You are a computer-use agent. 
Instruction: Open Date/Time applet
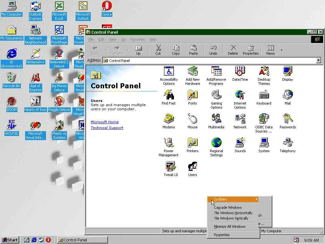click(240, 73)
